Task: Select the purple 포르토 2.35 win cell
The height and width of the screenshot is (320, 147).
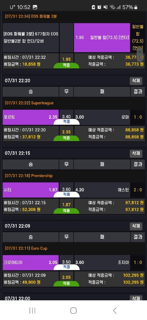Action: [x=31, y=117]
